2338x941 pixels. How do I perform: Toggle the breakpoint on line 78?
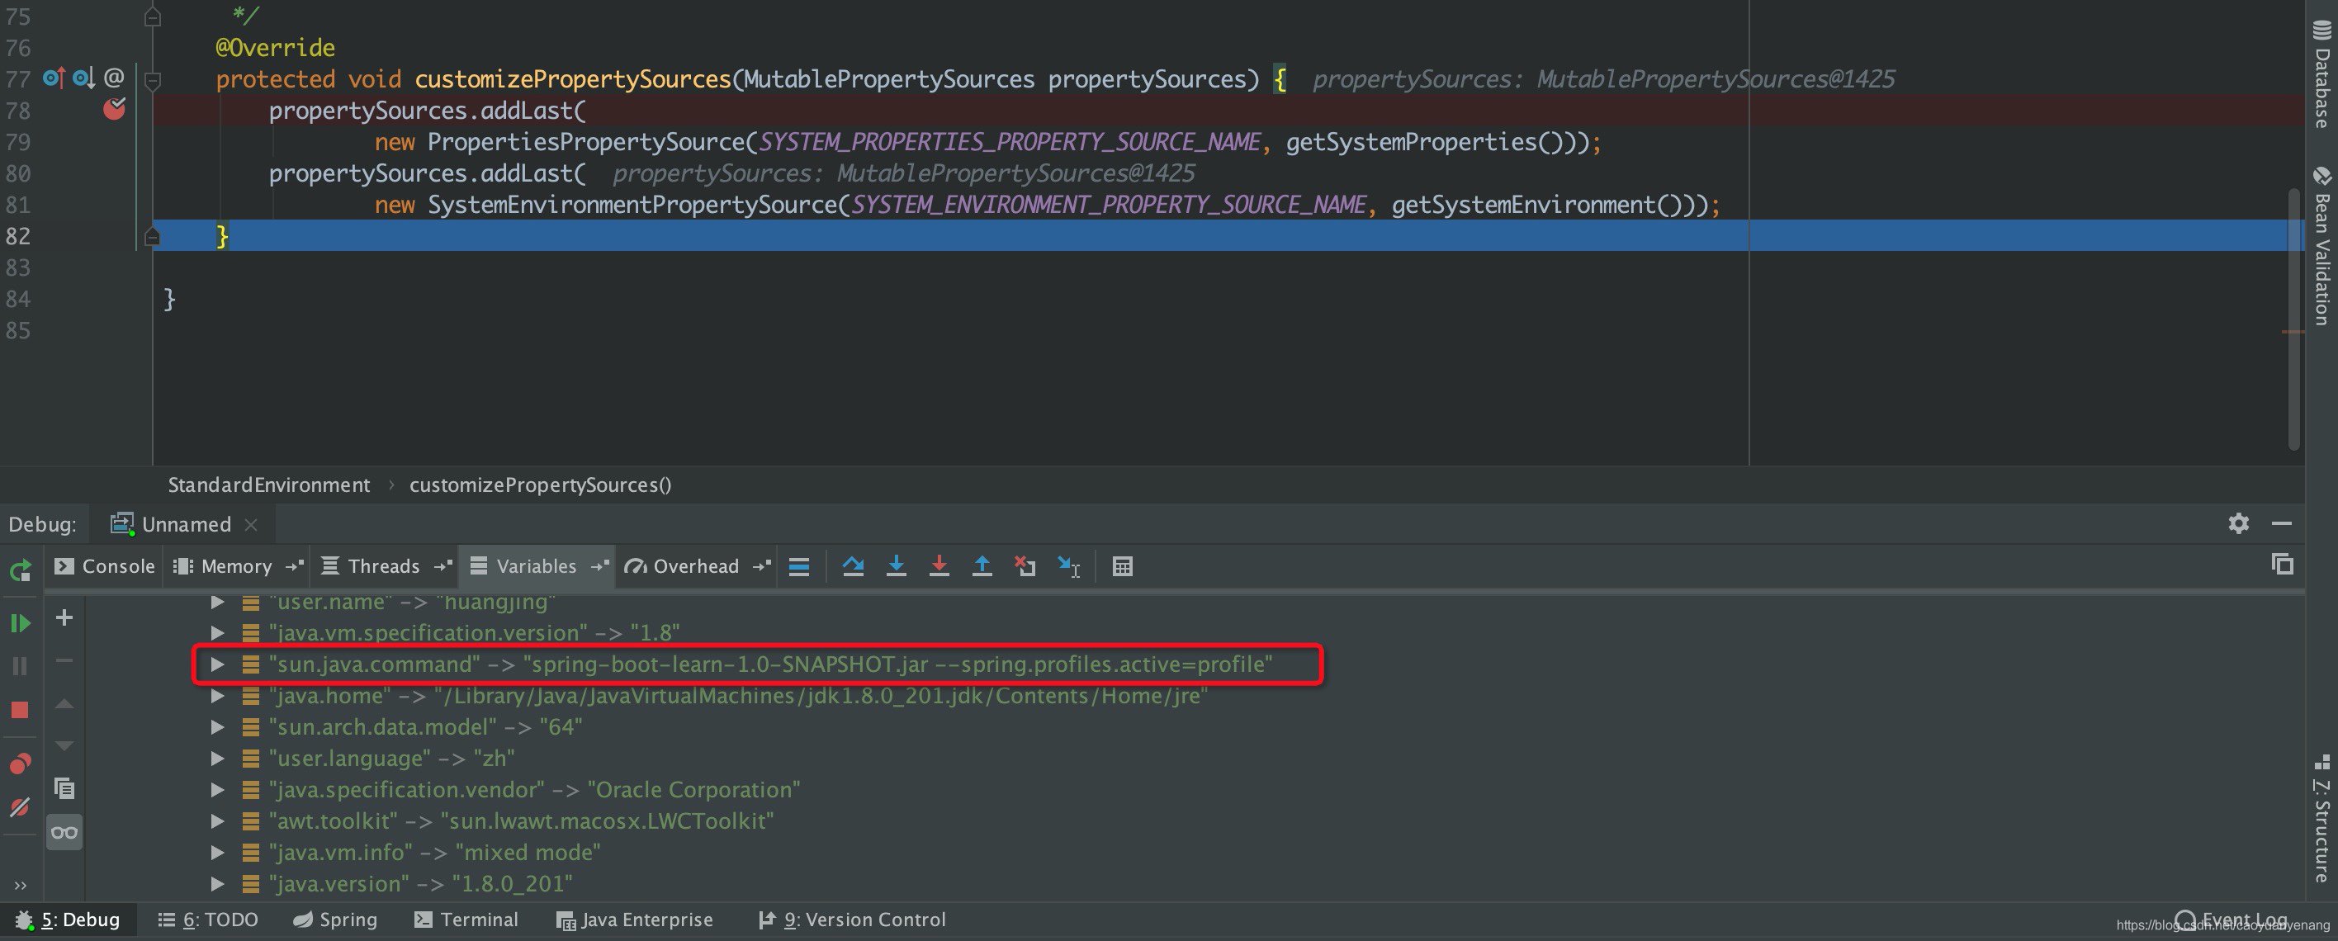115,110
